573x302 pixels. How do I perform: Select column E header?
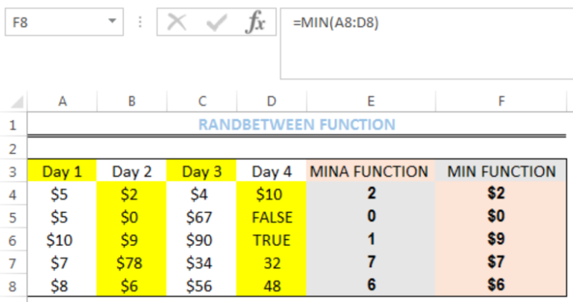coord(371,101)
